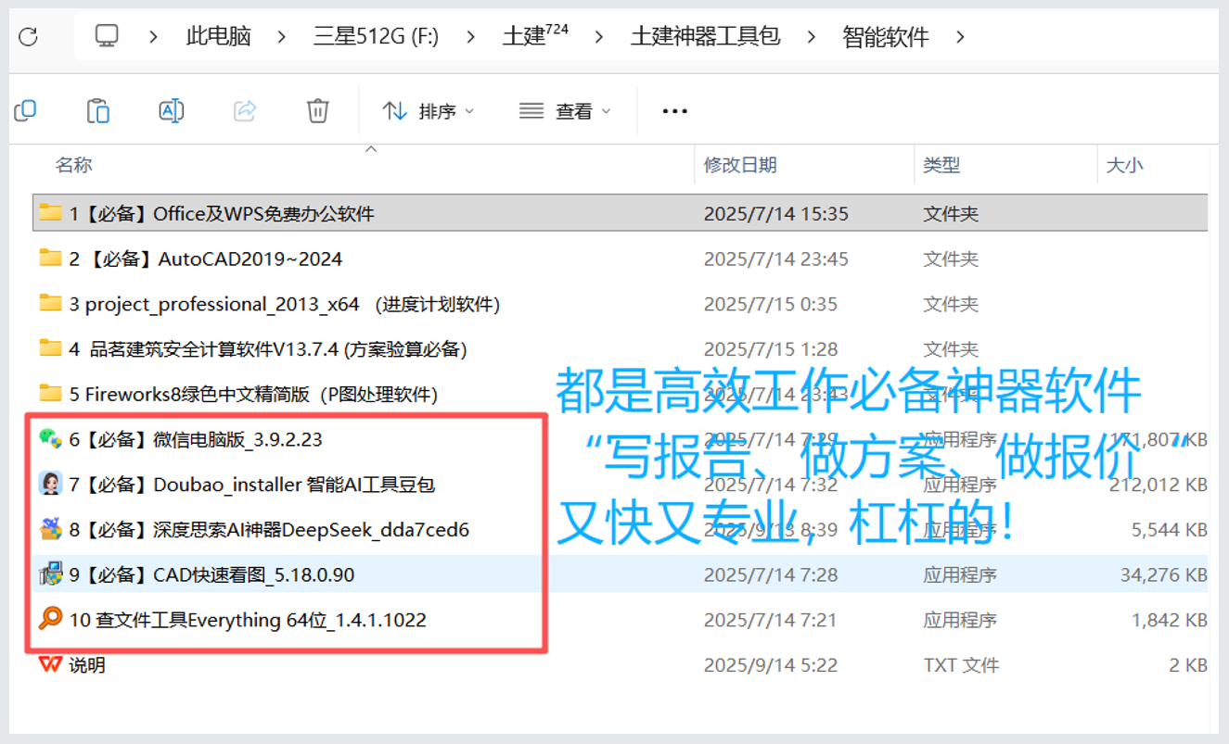Click 智能软件 in the breadcrumb
Screen dimensions: 1229x744
click(886, 37)
